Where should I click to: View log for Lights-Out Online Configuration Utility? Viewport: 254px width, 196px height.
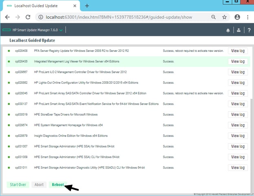click(238, 83)
